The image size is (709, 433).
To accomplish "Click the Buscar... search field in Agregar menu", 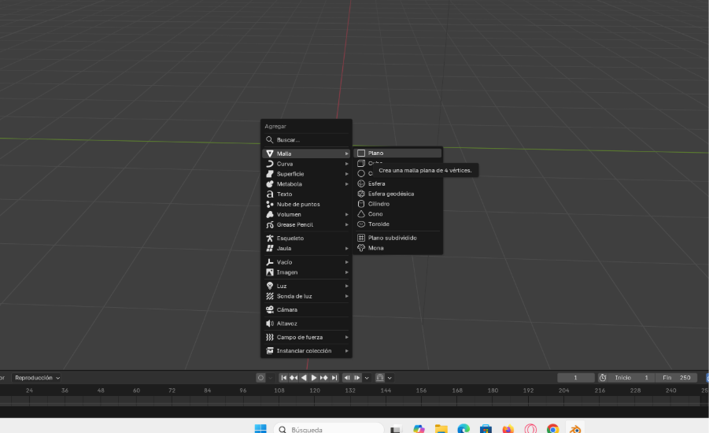I will tap(307, 139).
